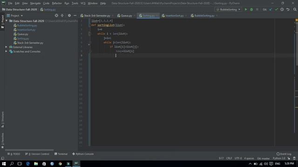
Task: Show Git history with the clock icon
Action: click(282, 9)
